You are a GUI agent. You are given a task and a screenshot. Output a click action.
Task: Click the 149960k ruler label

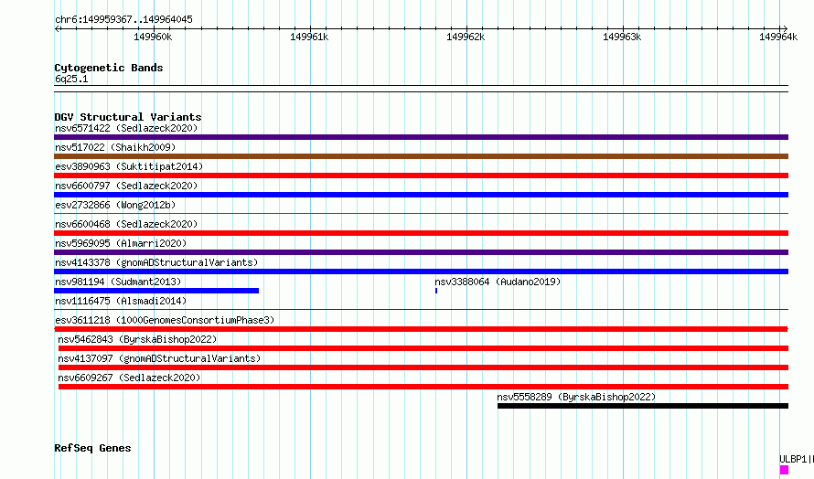pyautogui.click(x=153, y=37)
